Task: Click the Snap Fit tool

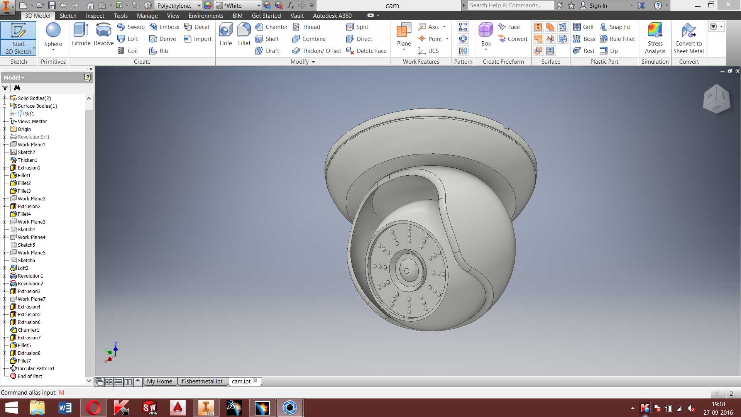Action: [615, 27]
